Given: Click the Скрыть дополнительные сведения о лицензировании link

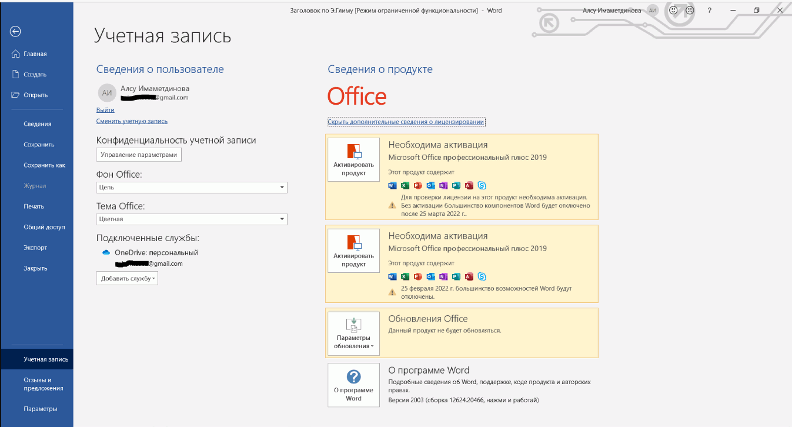Looking at the screenshot, I should pos(406,122).
